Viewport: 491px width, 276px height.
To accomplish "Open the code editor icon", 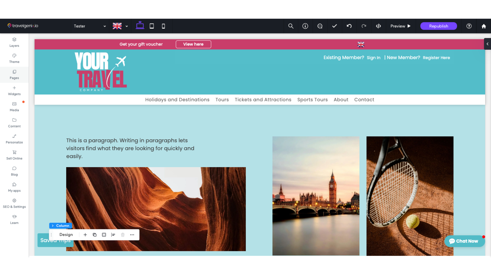I will pyautogui.click(x=378, y=26).
